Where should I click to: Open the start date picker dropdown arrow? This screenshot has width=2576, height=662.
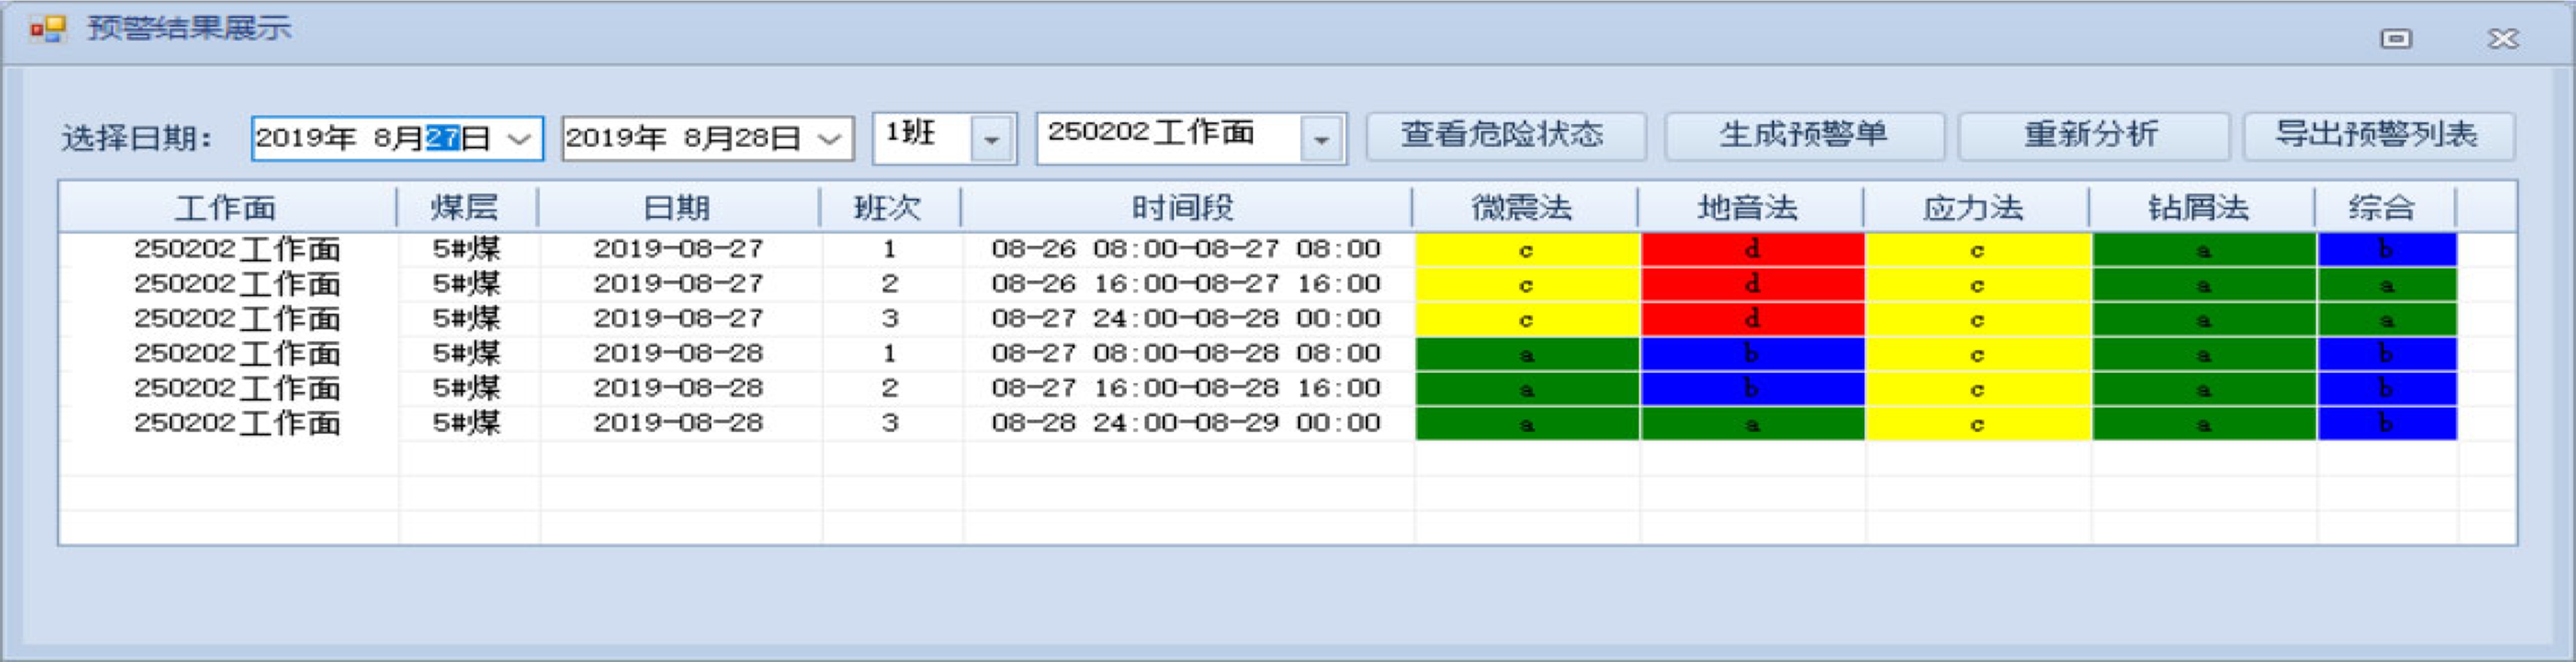click(519, 138)
